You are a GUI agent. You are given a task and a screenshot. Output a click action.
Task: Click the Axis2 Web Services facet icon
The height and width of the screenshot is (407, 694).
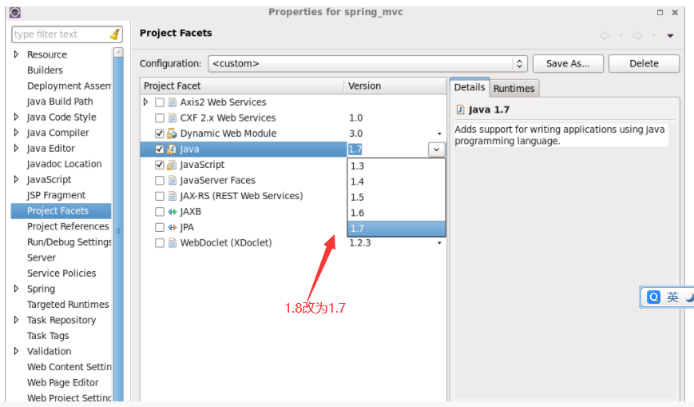click(x=173, y=102)
